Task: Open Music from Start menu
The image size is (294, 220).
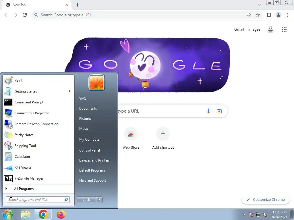Action: [x=84, y=129]
